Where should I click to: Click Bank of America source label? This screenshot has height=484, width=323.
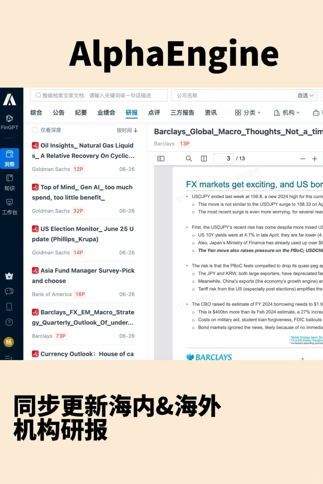coord(52,294)
